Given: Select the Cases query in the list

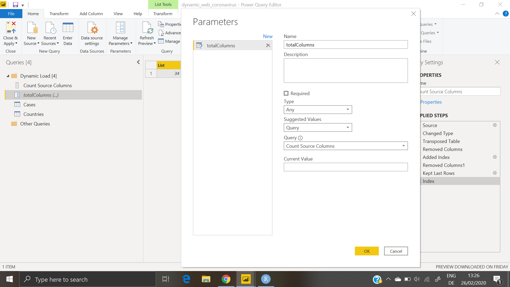Looking at the screenshot, I should click(x=29, y=104).
